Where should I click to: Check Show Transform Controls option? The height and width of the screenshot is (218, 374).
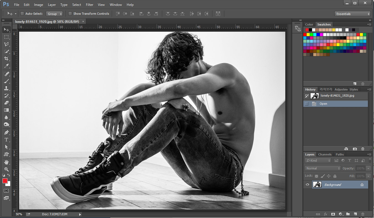pyautogui.click(x=70, y=14)
